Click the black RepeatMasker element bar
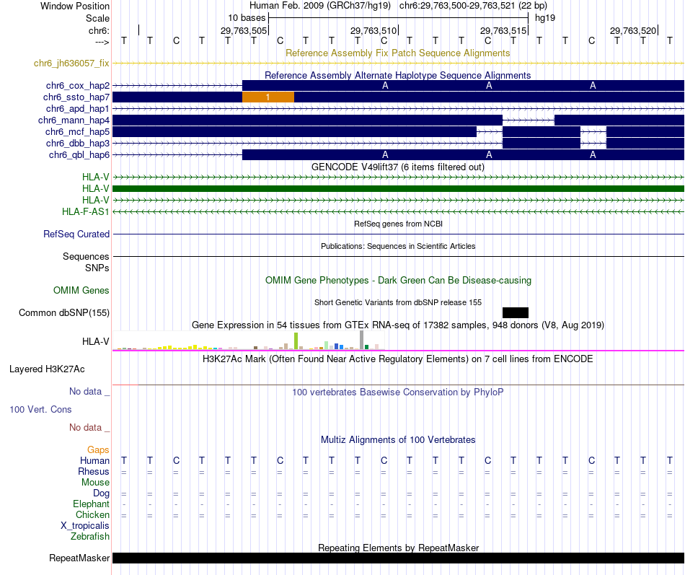 coord(399,558)
